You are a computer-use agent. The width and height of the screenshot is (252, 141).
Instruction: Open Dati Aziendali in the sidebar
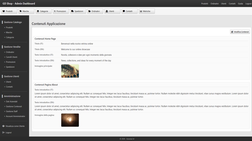12,102
